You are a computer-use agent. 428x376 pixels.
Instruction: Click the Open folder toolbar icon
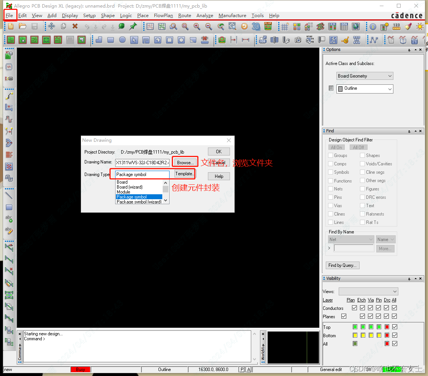23,27
